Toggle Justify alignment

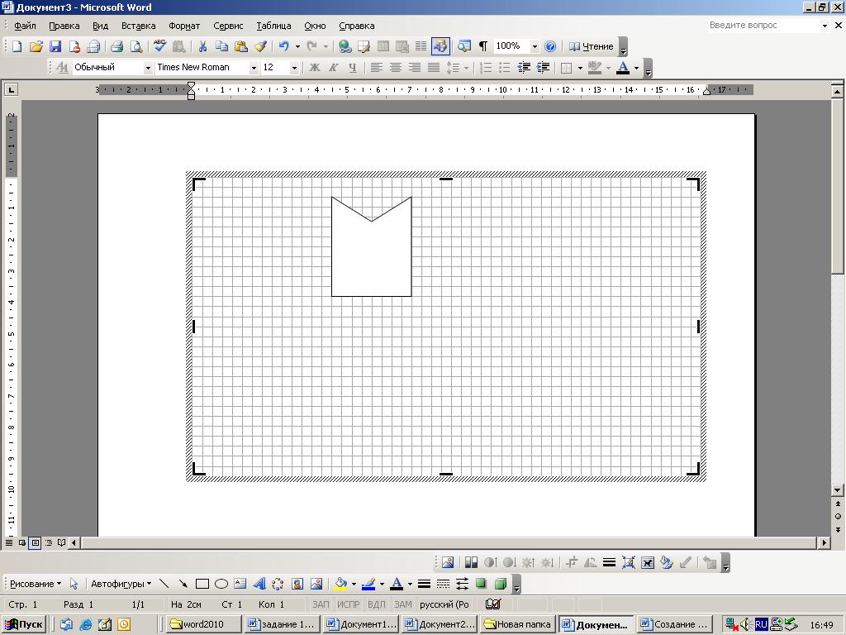pos(434,68)
